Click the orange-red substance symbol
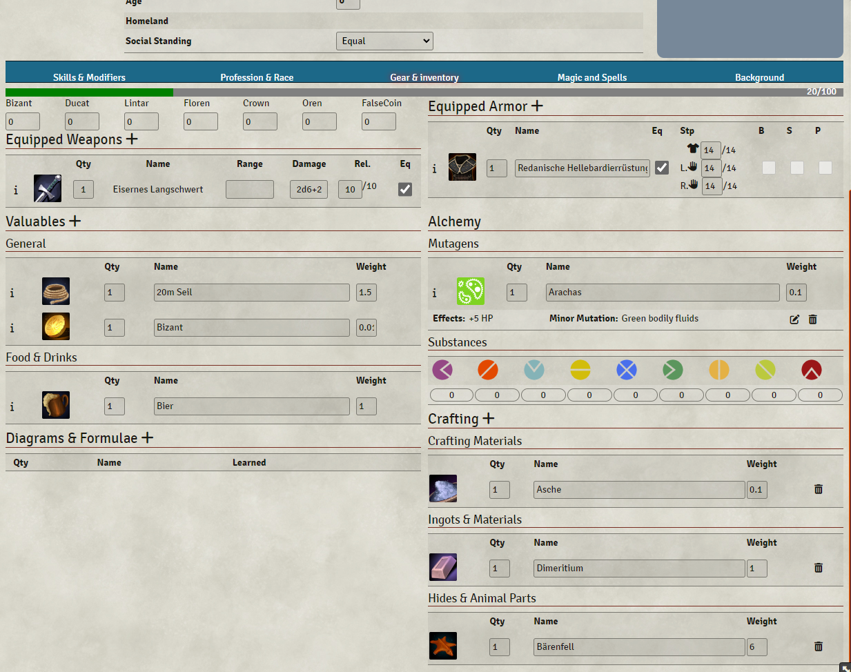This screenshot has width=851, height=672. (x=488, y=370)
